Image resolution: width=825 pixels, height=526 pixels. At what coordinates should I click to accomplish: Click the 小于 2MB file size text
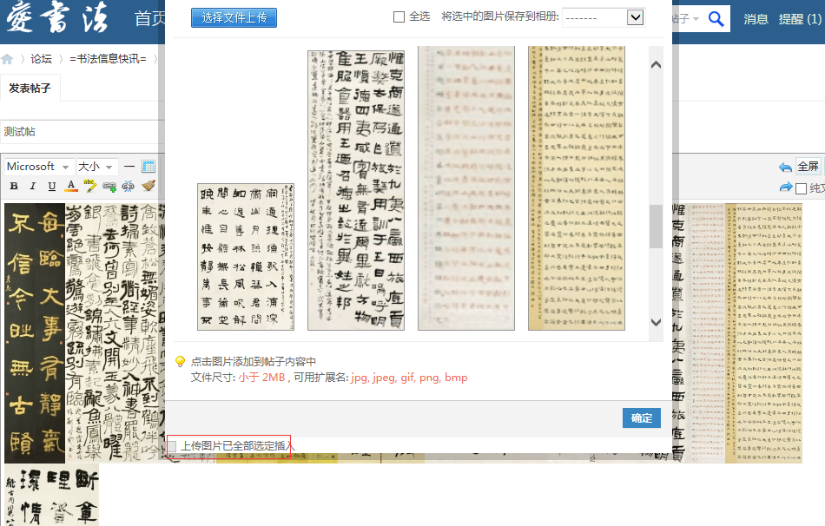point(261,378)
